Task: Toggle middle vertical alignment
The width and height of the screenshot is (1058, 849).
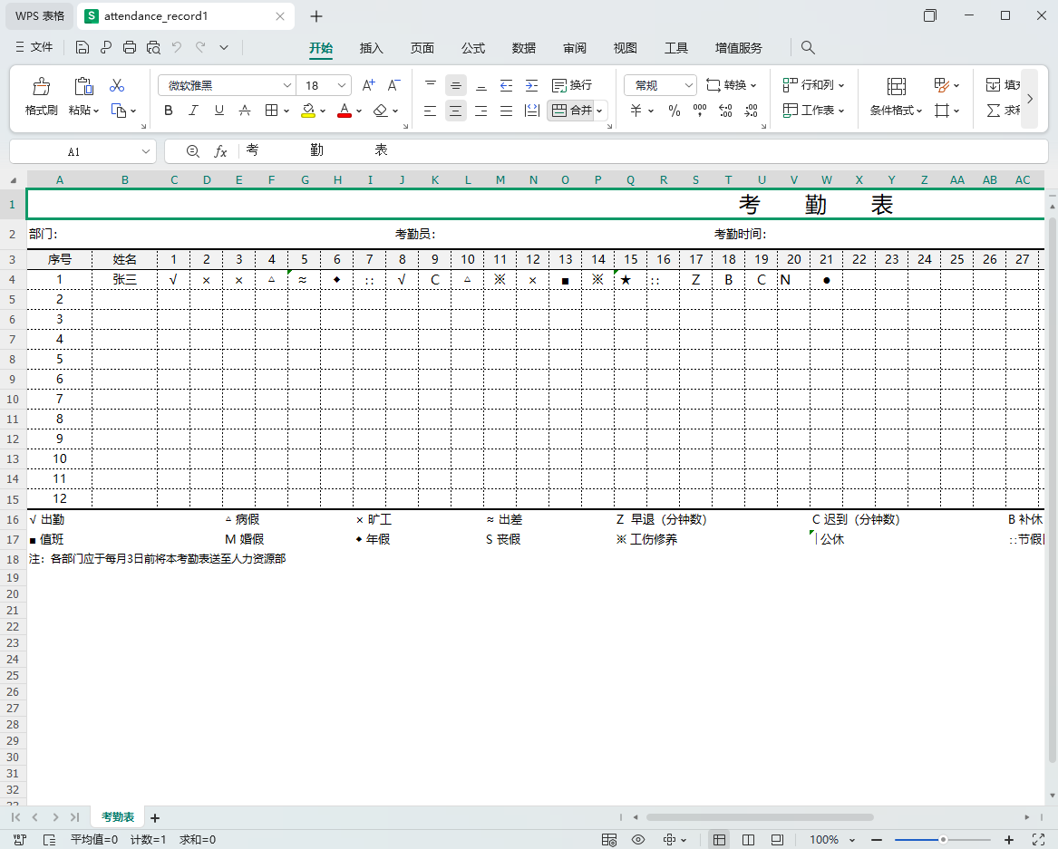Action: (455, 85)
